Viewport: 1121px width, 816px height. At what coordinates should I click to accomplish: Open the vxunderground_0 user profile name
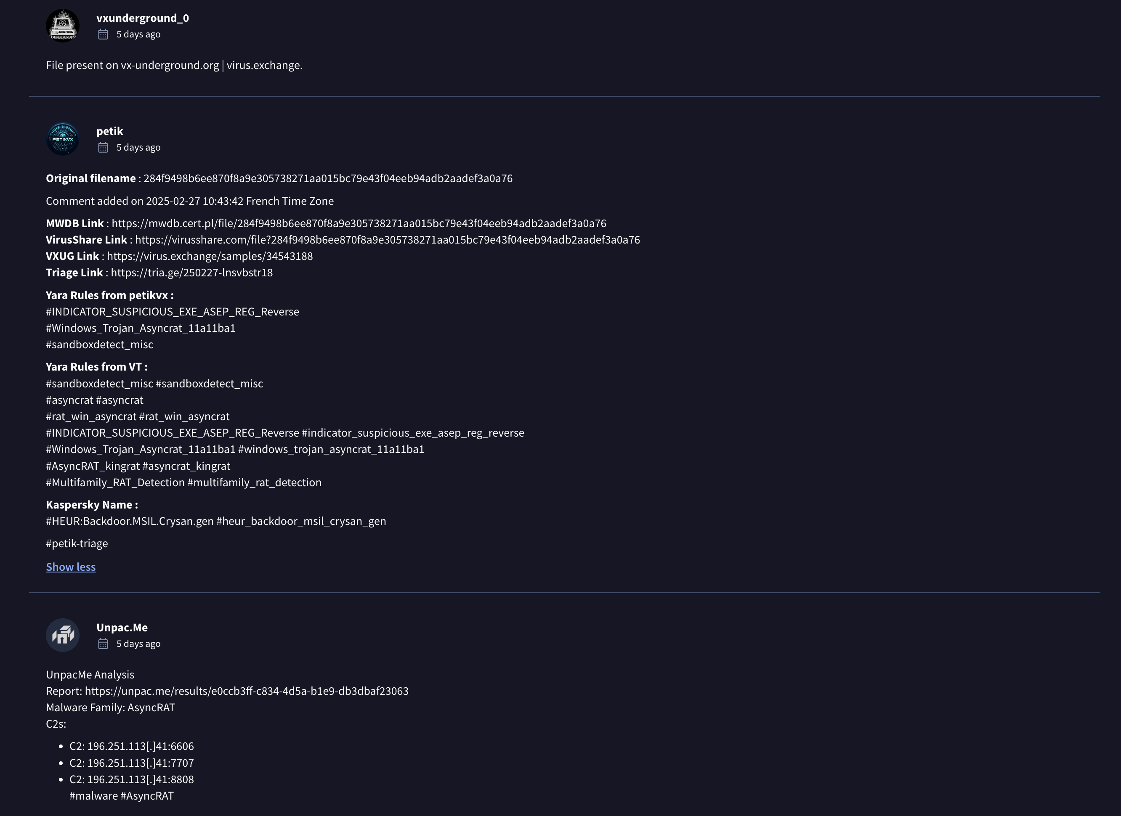(x=142, y=18)
